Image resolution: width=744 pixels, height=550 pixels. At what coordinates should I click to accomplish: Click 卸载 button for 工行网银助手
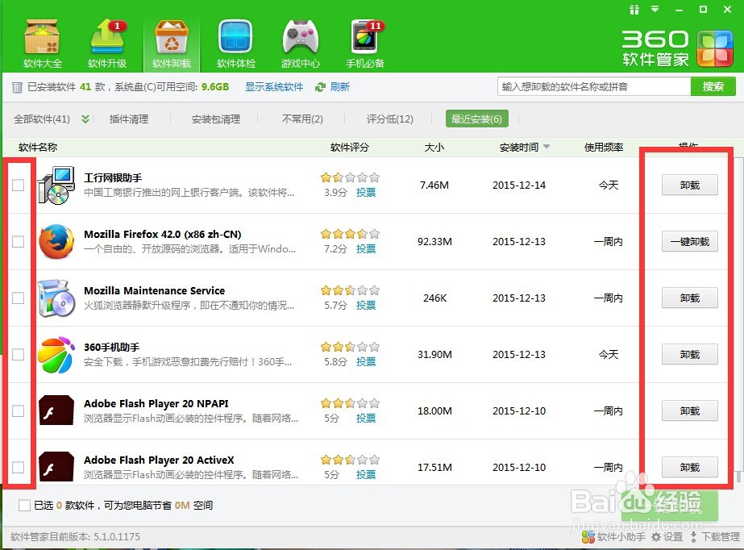[690, 185]
